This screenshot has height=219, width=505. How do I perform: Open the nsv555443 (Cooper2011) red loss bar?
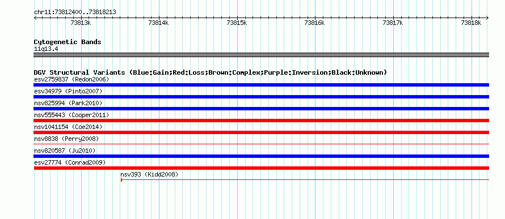[x=261, y=121]
